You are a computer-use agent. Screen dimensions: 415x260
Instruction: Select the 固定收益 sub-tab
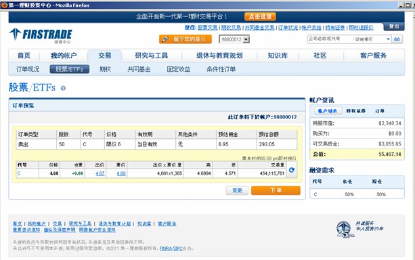click(x=178, y=69)
